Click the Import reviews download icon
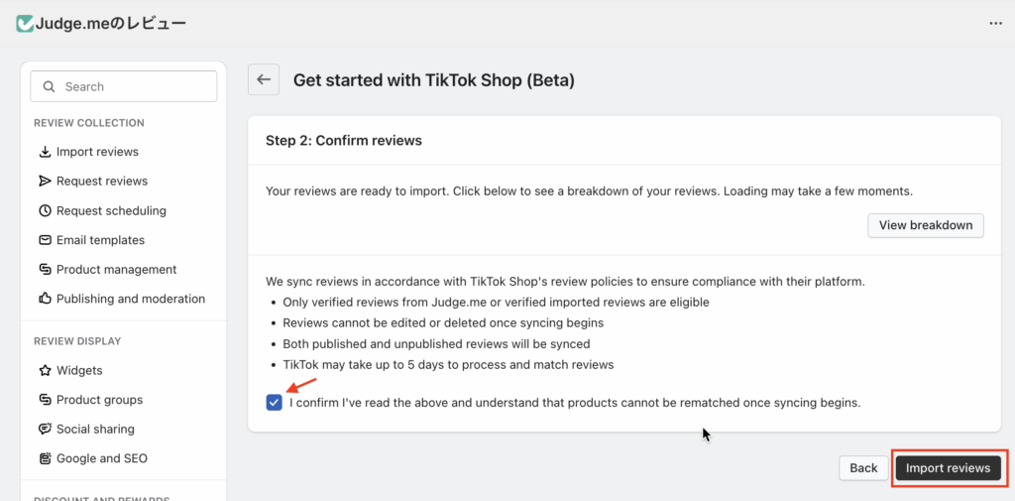 tap(45, 152)
